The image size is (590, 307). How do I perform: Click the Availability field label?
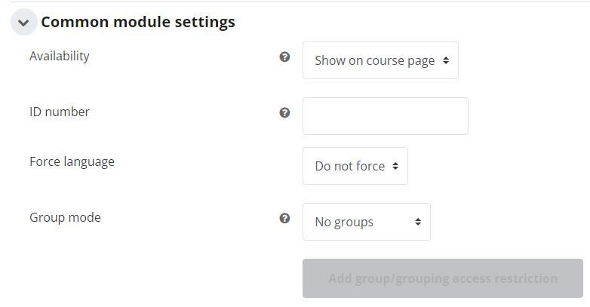(60, 56)
